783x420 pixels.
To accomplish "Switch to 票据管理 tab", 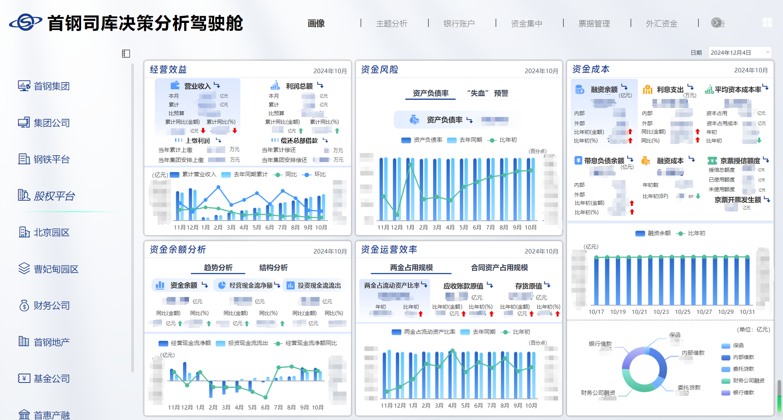I will coord(594,24).
